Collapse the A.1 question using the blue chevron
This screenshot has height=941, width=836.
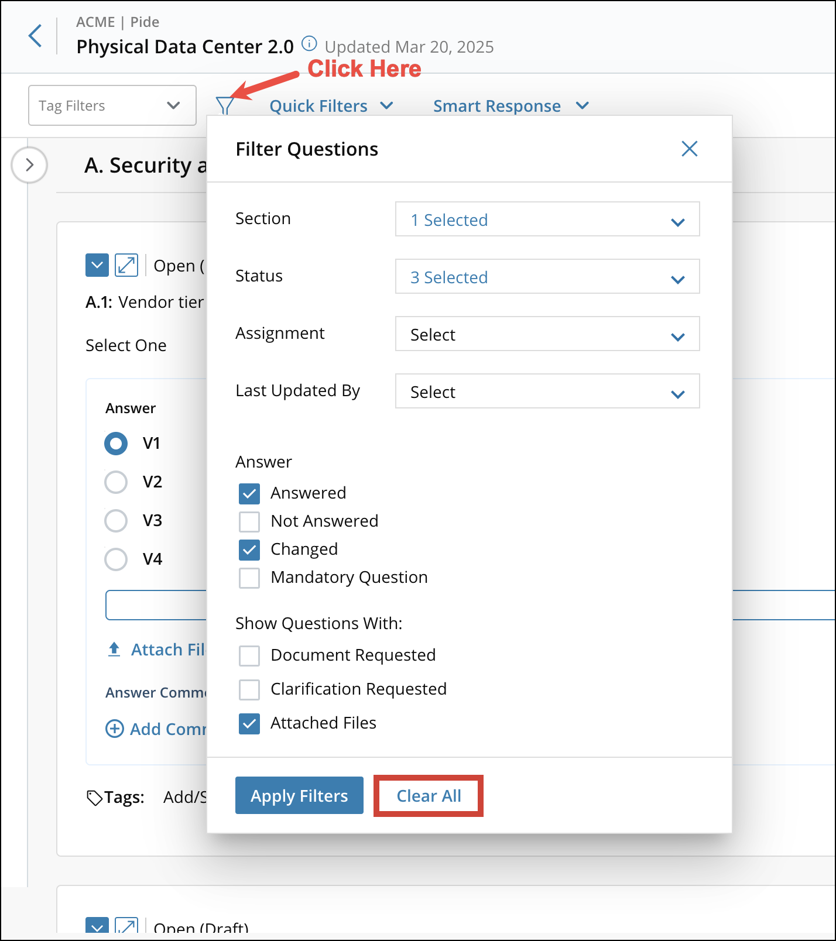tap(97, 265)
